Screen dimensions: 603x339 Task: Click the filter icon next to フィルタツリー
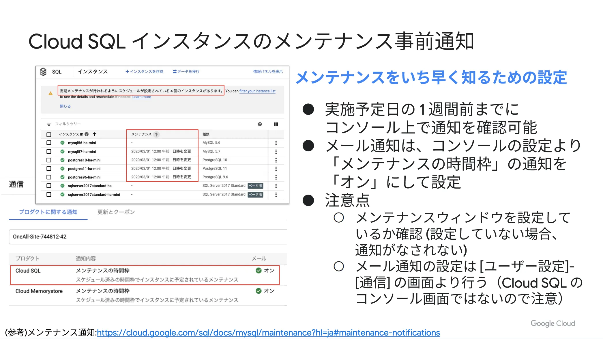click(49, 124)
